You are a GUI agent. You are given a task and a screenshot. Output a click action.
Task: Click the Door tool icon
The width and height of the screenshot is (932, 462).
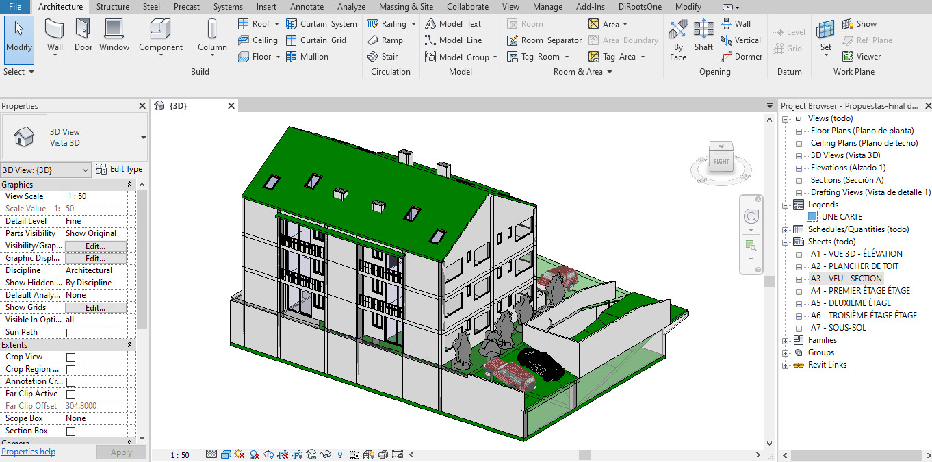83,35
